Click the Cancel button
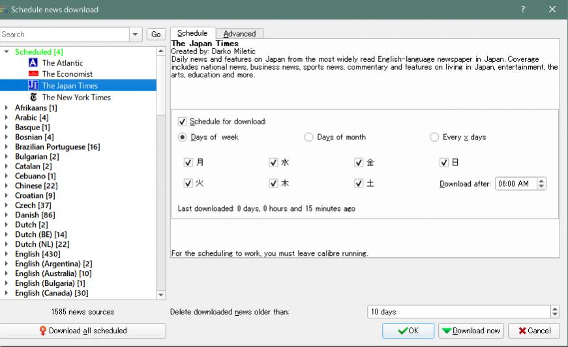568x347 pixels. point(534,331)
